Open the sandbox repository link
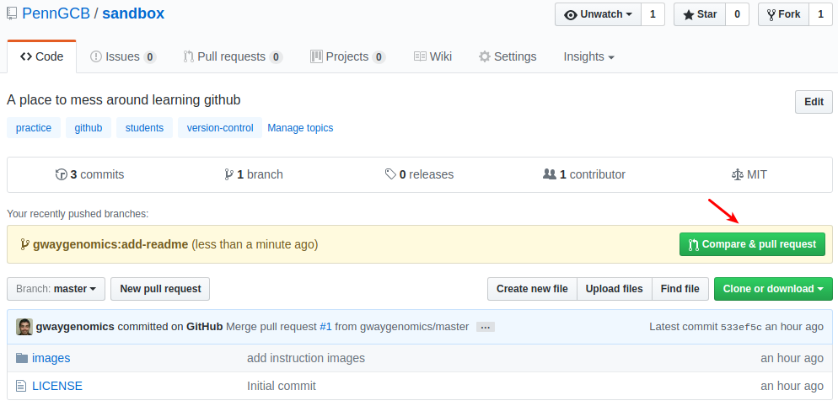The width and height of the screenshot is (838, 406). point(133,13)
